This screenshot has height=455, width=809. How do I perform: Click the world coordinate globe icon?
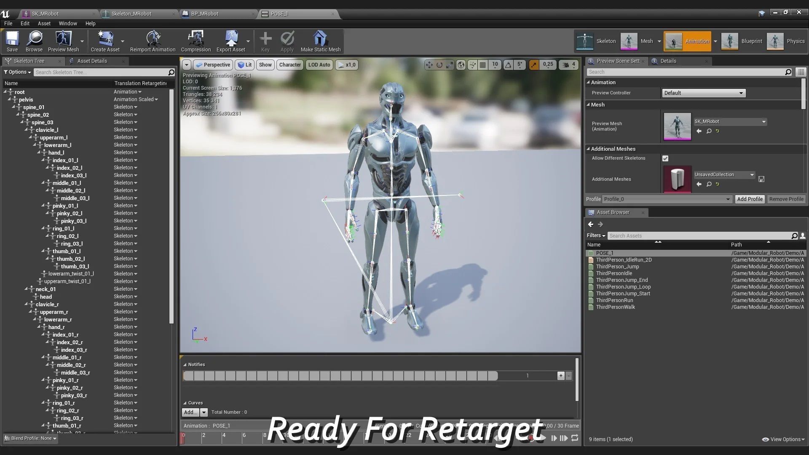point(461,65)
